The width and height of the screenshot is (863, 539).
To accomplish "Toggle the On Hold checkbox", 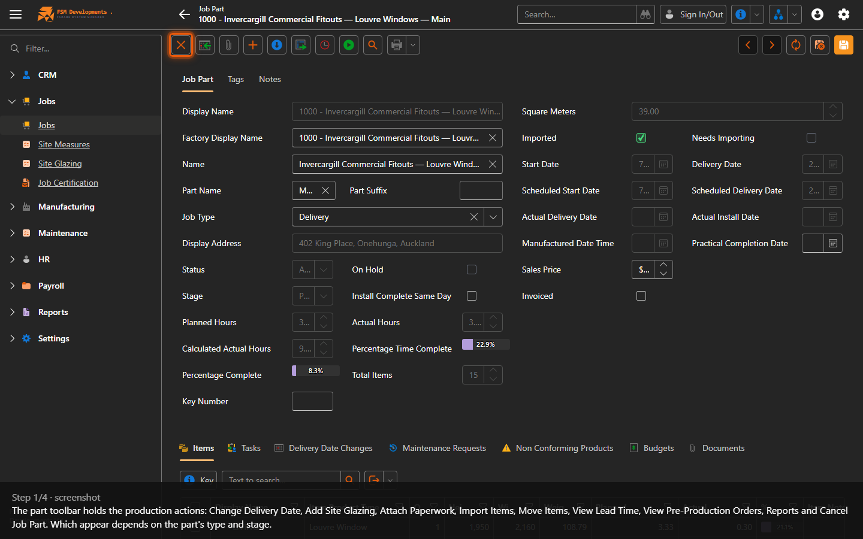I will 472,269.
